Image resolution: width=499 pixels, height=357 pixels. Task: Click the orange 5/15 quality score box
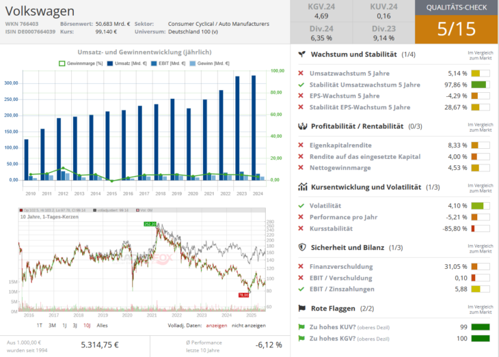click(x=457, y=29)
